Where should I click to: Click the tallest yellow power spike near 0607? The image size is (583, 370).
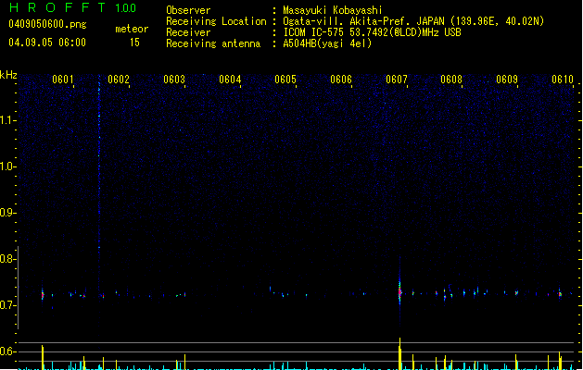[x=399, y=353]
